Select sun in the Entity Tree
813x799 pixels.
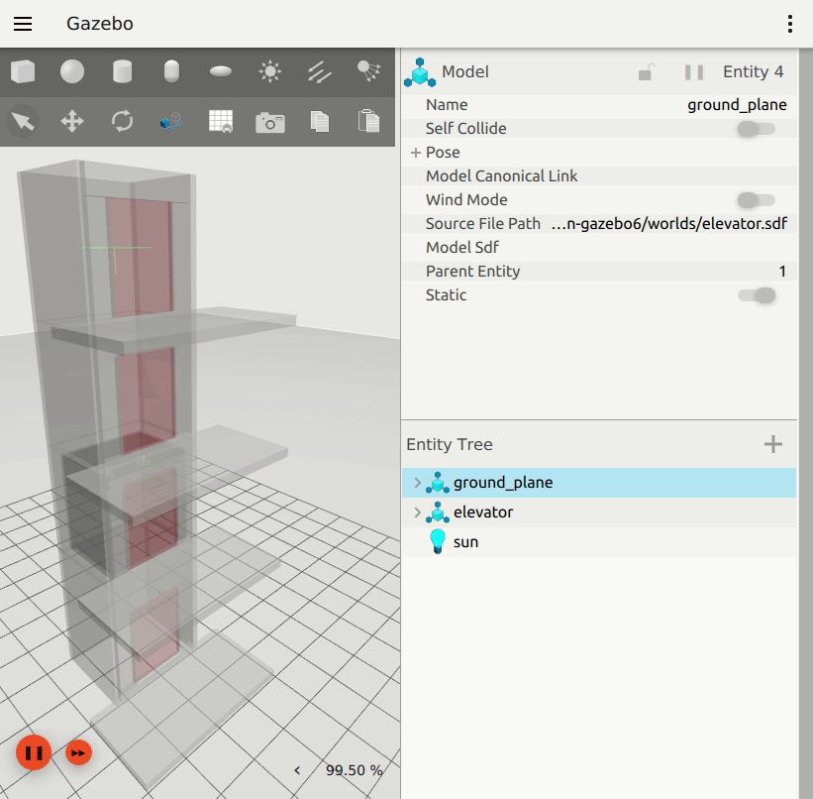[599, 542]
